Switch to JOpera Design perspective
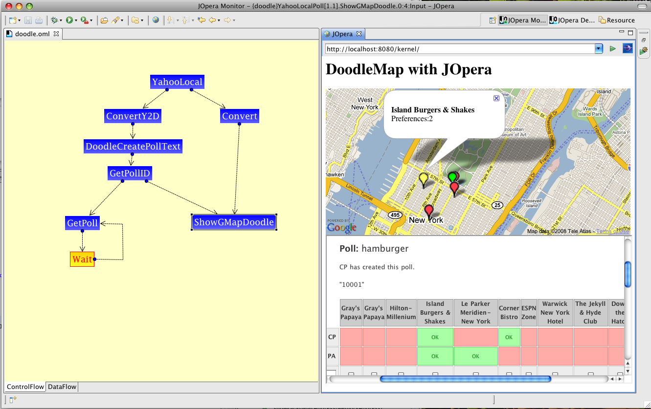The height and width of the screenshot is (409, 651). click(x=573, y=20)
